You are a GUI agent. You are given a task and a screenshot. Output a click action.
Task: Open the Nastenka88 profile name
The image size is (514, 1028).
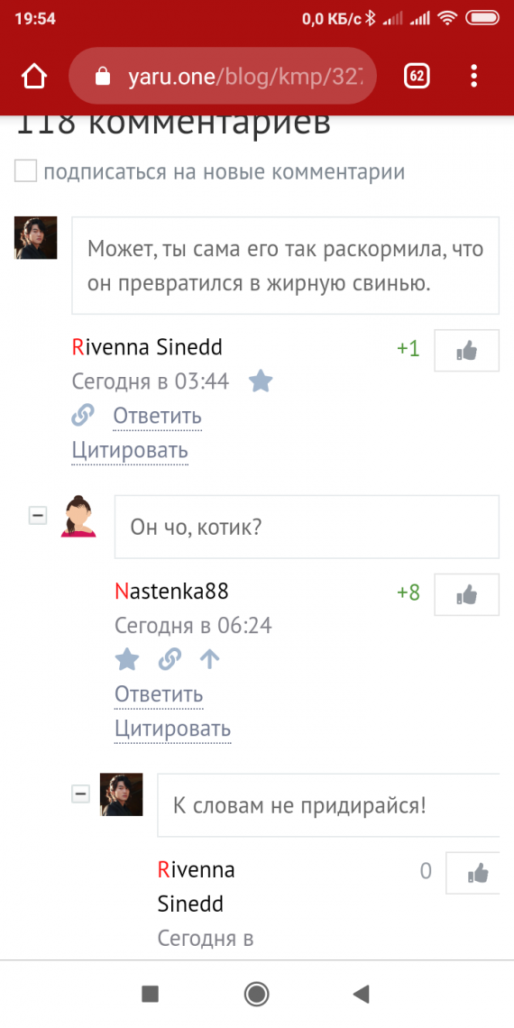[x=171, y=592]
